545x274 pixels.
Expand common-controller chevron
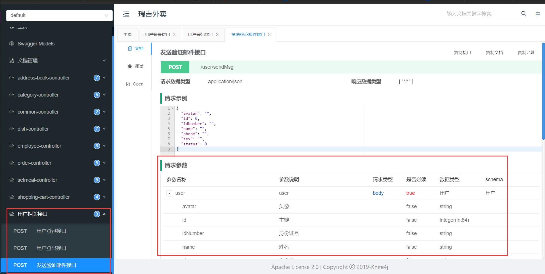(104, 112)
